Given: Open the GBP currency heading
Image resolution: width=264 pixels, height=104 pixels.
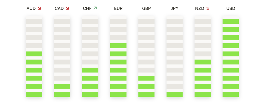Looking at the screenshot, I should [146, 9].
